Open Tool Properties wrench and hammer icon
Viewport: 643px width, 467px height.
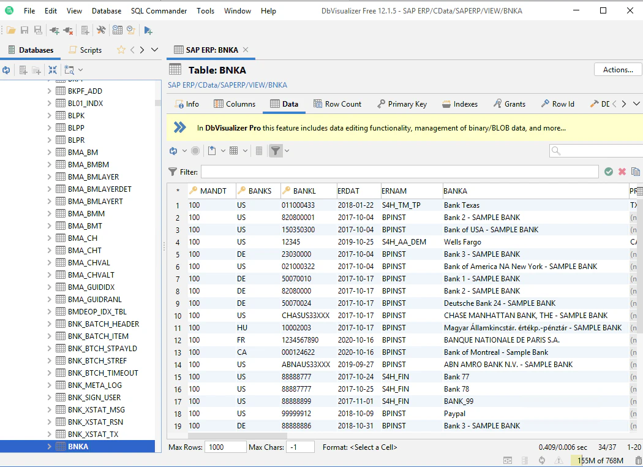(x=101, y=31)
